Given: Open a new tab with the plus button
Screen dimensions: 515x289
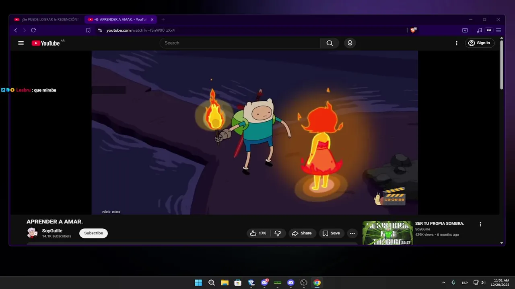Looking at the screenshot, I should click(163, 19).
